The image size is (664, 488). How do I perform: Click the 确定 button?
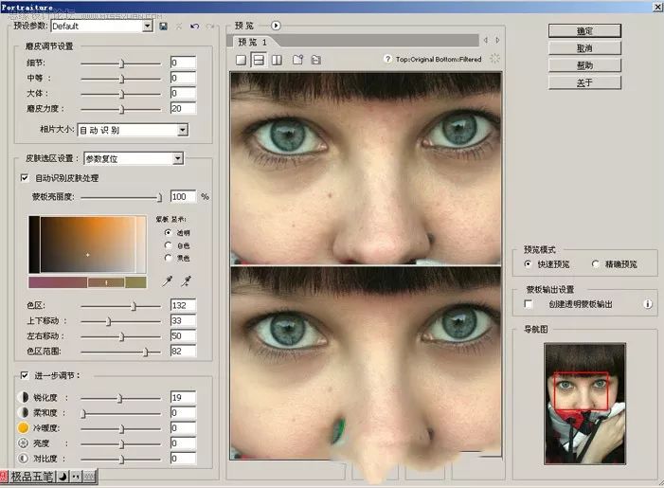(584, 30)
